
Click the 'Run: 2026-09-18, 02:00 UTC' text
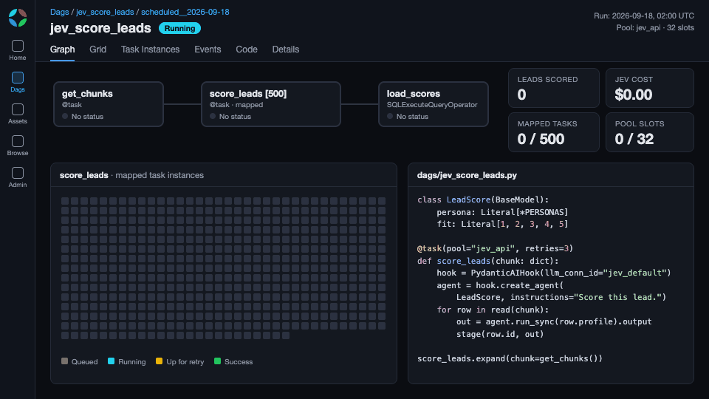tap(644, 16)
